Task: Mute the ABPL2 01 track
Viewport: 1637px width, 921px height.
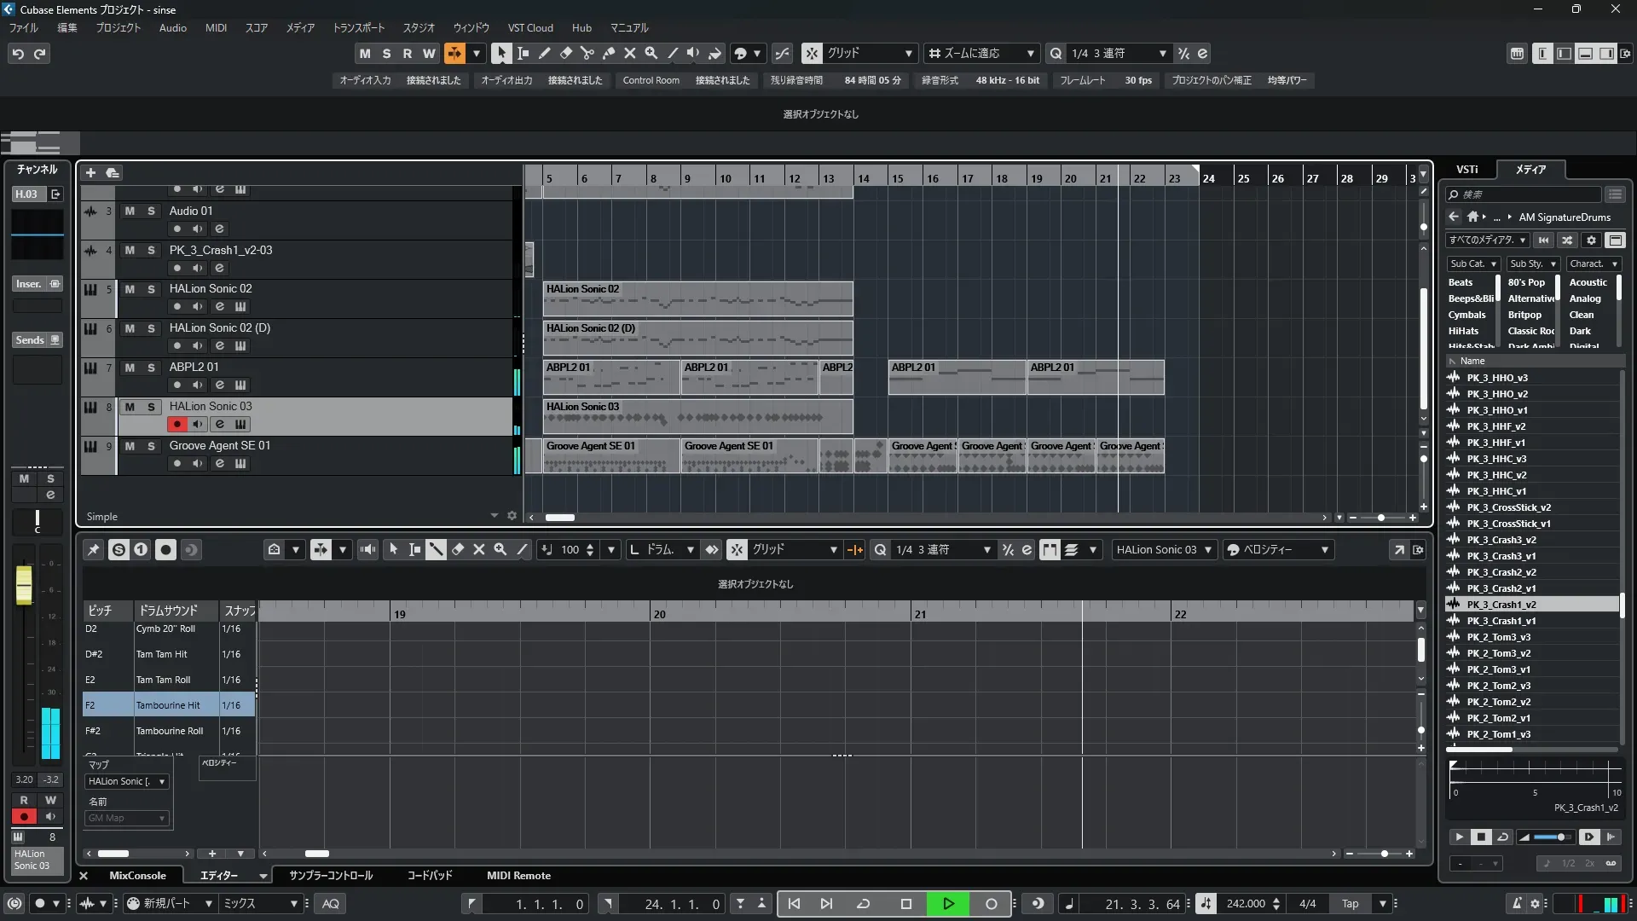Action: pyautogui.click(x=130, y=368)
